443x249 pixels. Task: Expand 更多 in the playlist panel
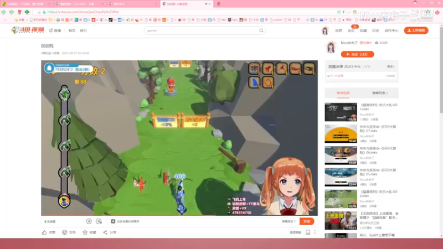(x=391, y=66)
